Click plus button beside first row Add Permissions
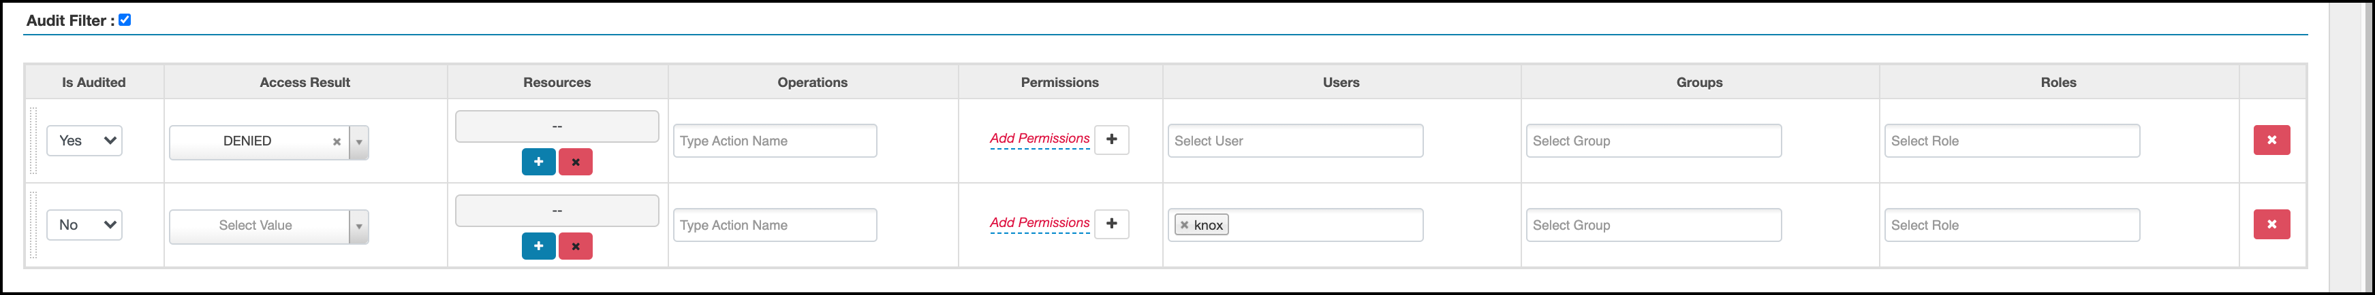Viewport: 2375px width, 295px height. [1111, 140]
